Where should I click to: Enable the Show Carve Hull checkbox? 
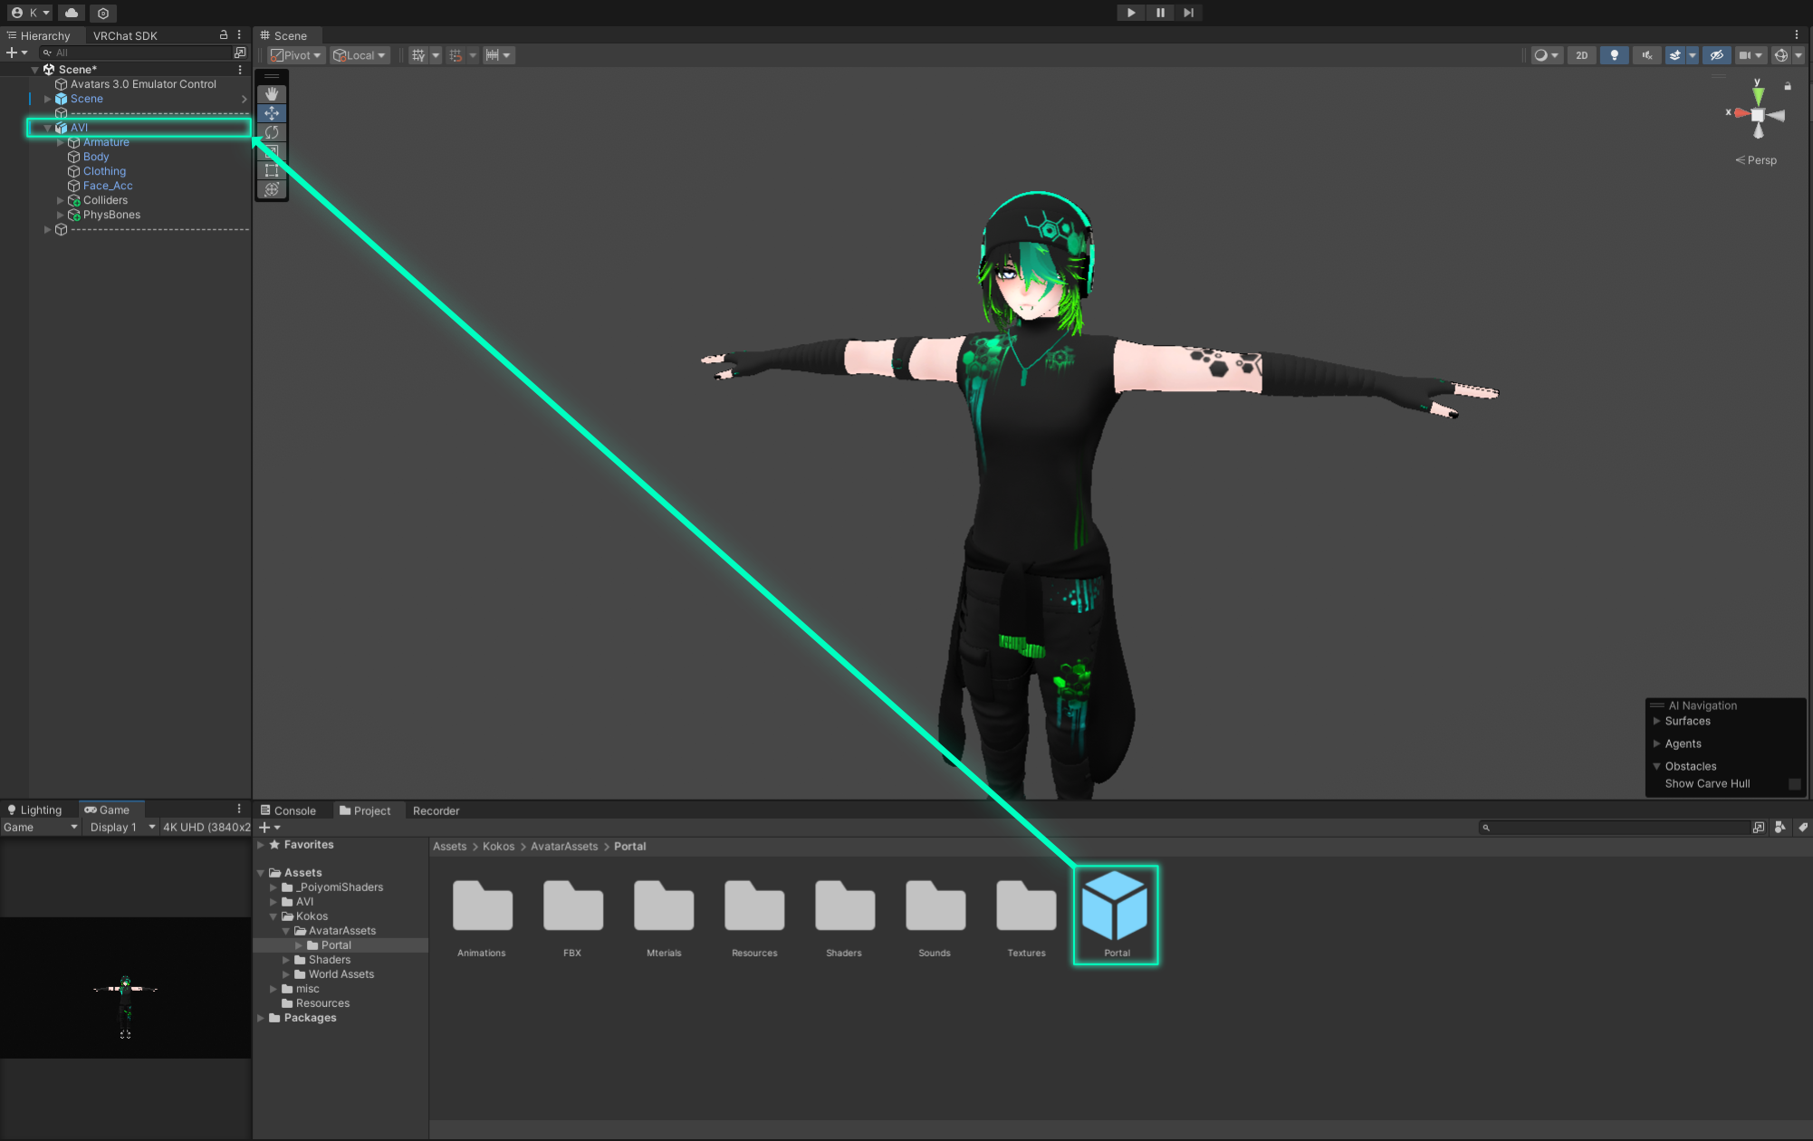pos(1795,784)
